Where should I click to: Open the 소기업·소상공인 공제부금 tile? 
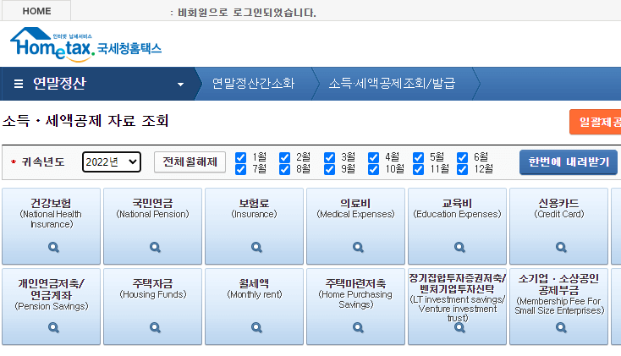click(558, 306)
